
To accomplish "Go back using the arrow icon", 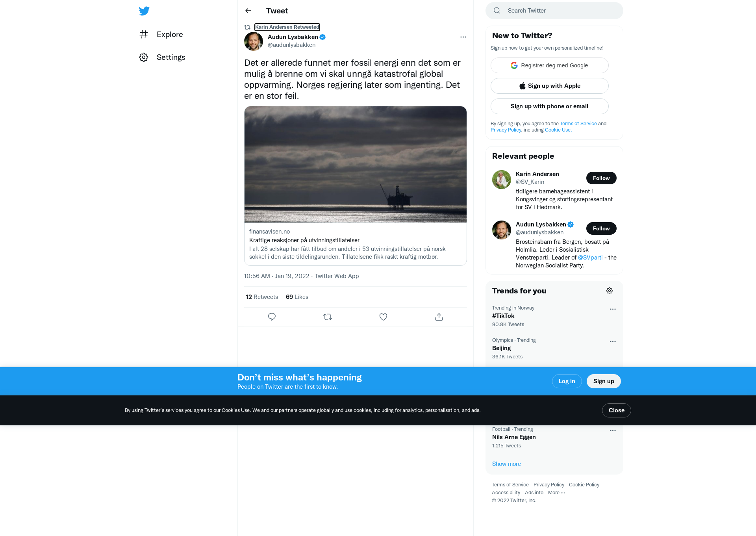I will [248, 11].
